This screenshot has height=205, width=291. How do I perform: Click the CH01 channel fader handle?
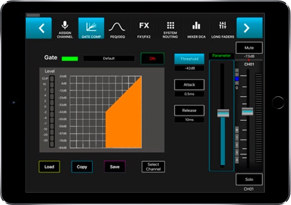coord(247,111)
